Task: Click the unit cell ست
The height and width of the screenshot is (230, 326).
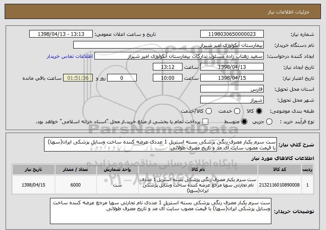Action: pyautogui.click(x=117, y=185)
